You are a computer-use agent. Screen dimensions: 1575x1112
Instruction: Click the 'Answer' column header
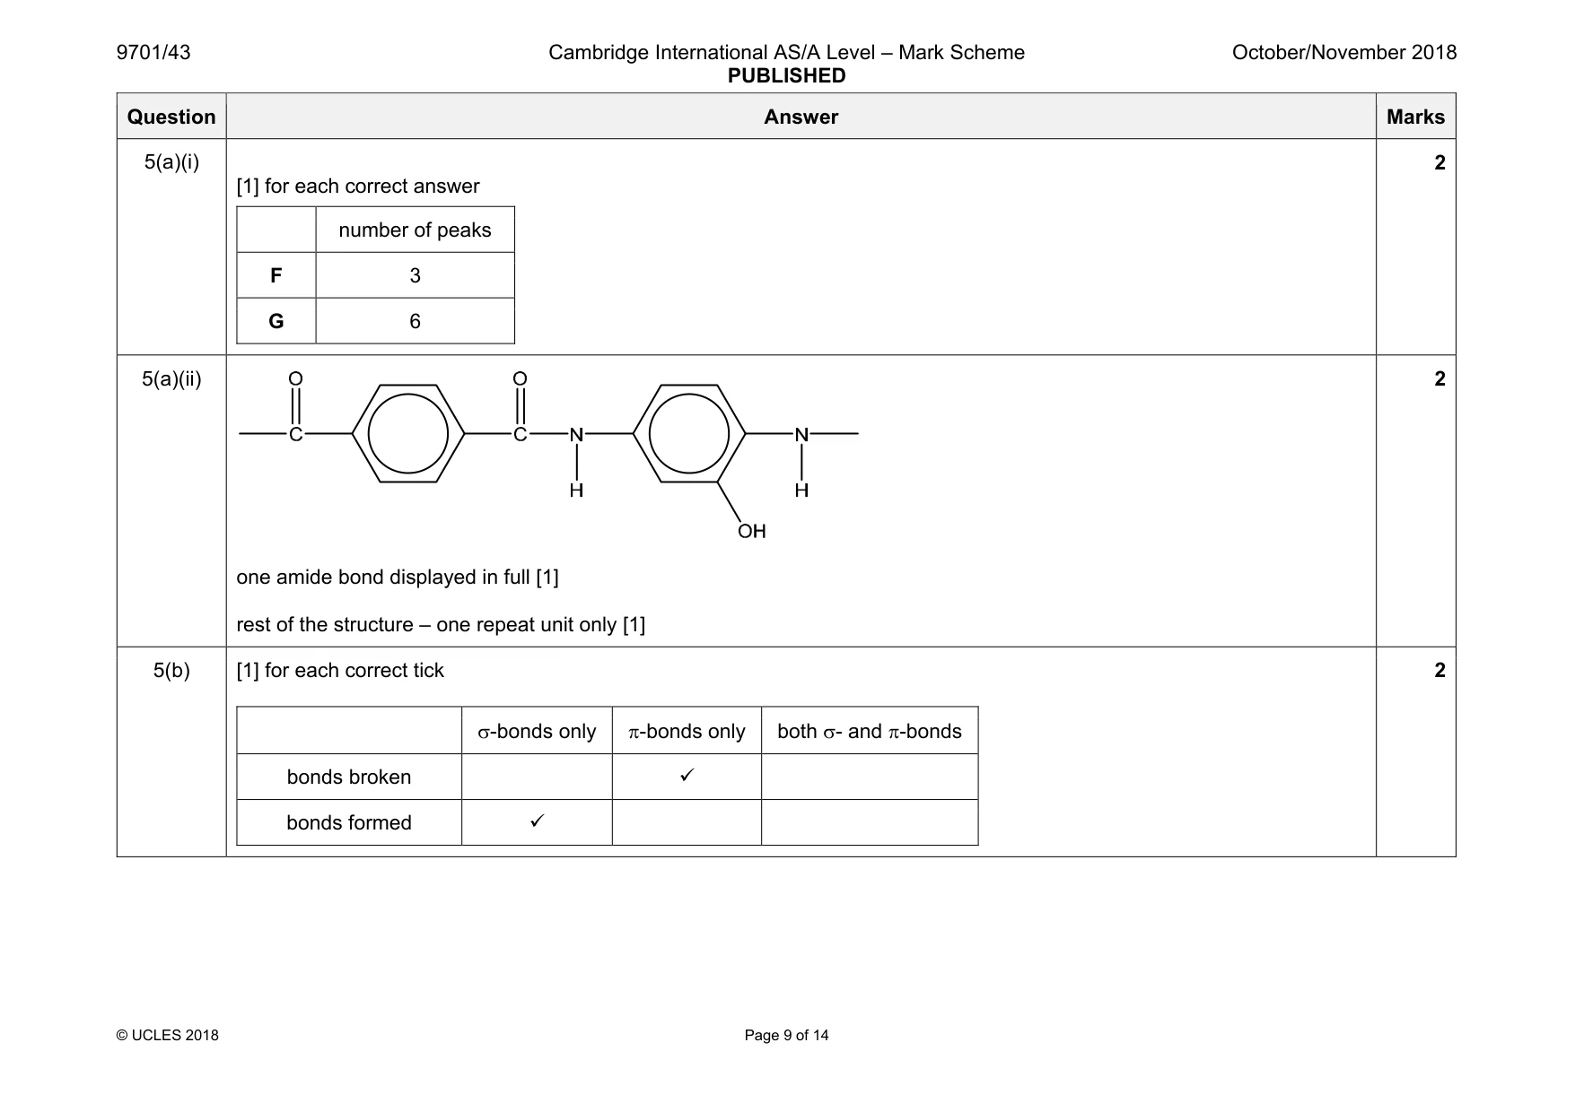(x=801, y=117)
